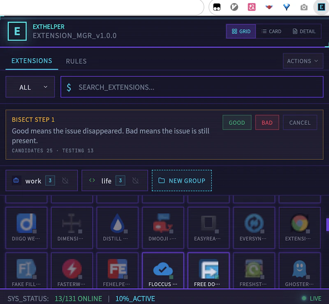The image size is (329, 304).
Task: Click the BISECT STEP 1 heading
Action: (33, 119)
